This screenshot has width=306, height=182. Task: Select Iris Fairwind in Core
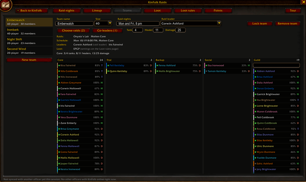click(x=80, y=106)
